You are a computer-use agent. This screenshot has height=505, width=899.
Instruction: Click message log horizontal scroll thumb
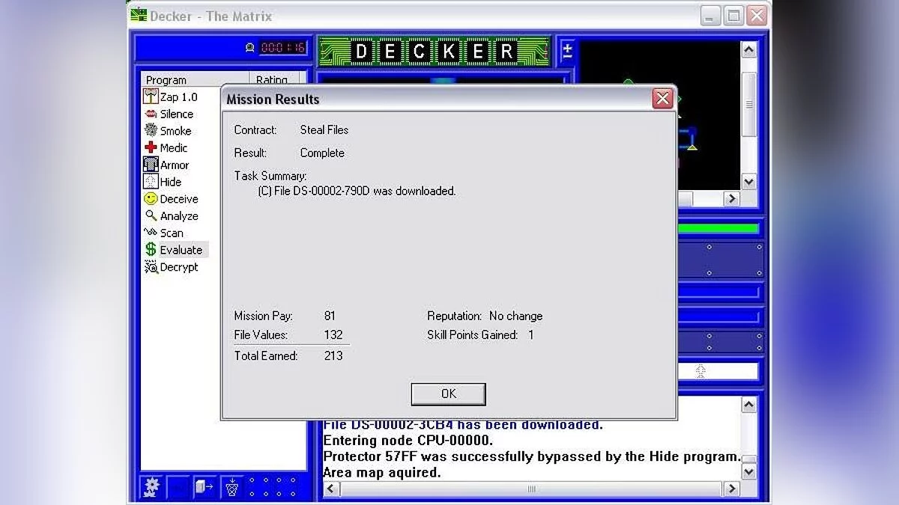coord(531,489)
